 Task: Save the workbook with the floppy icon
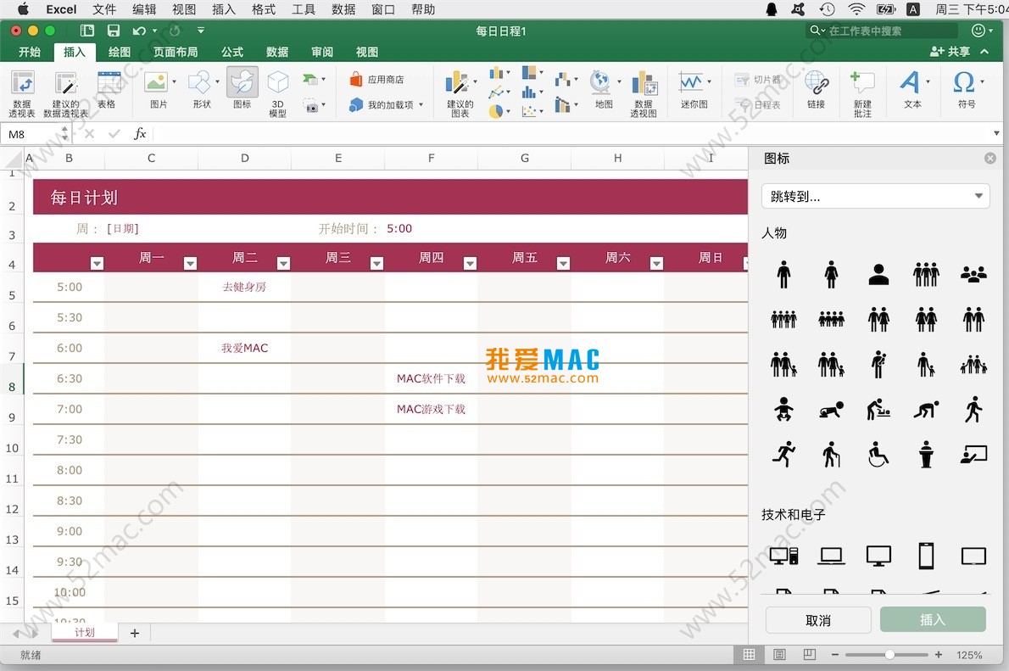pos(114,31)
